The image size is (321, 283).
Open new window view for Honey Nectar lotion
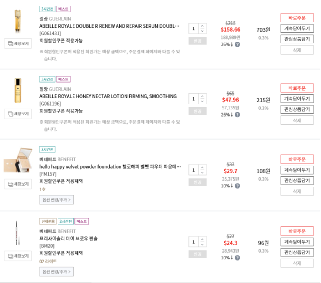pos(18,114)
